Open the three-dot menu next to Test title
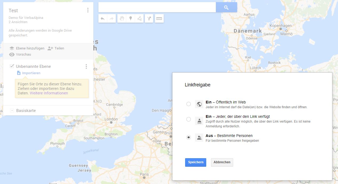The width and height of the screenshot is (338, 184). pos(88,10)
